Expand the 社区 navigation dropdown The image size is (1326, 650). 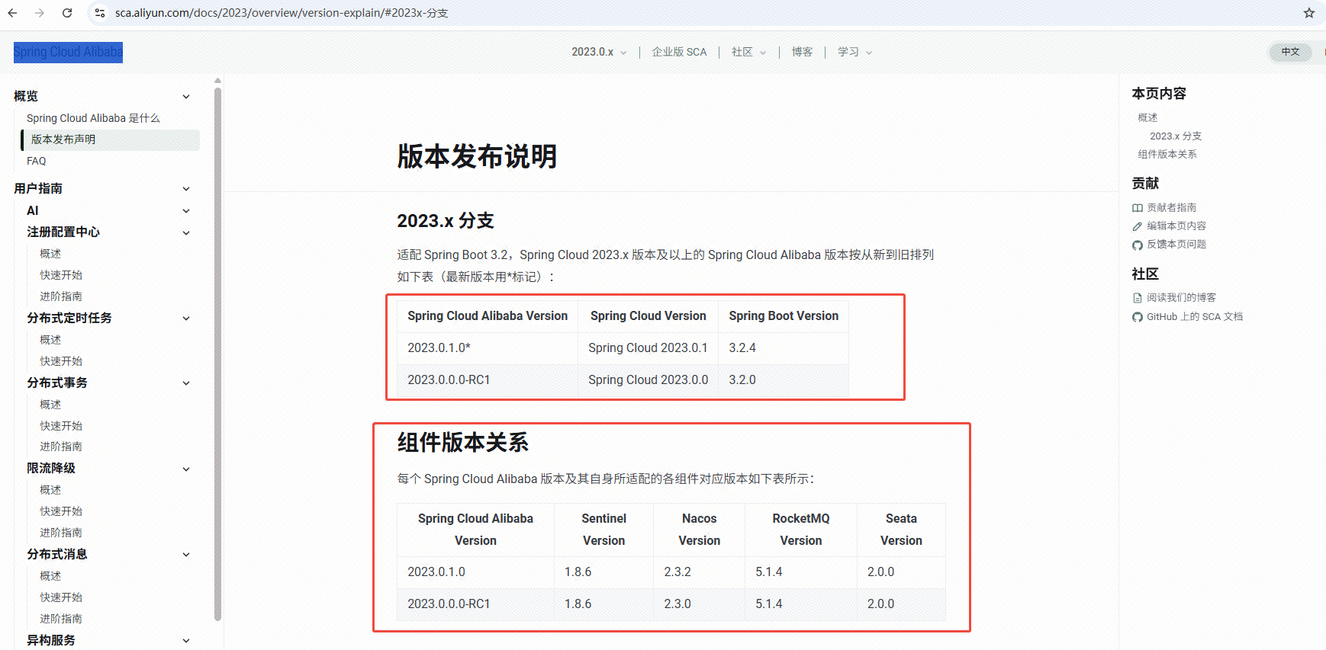click(748, 52)
